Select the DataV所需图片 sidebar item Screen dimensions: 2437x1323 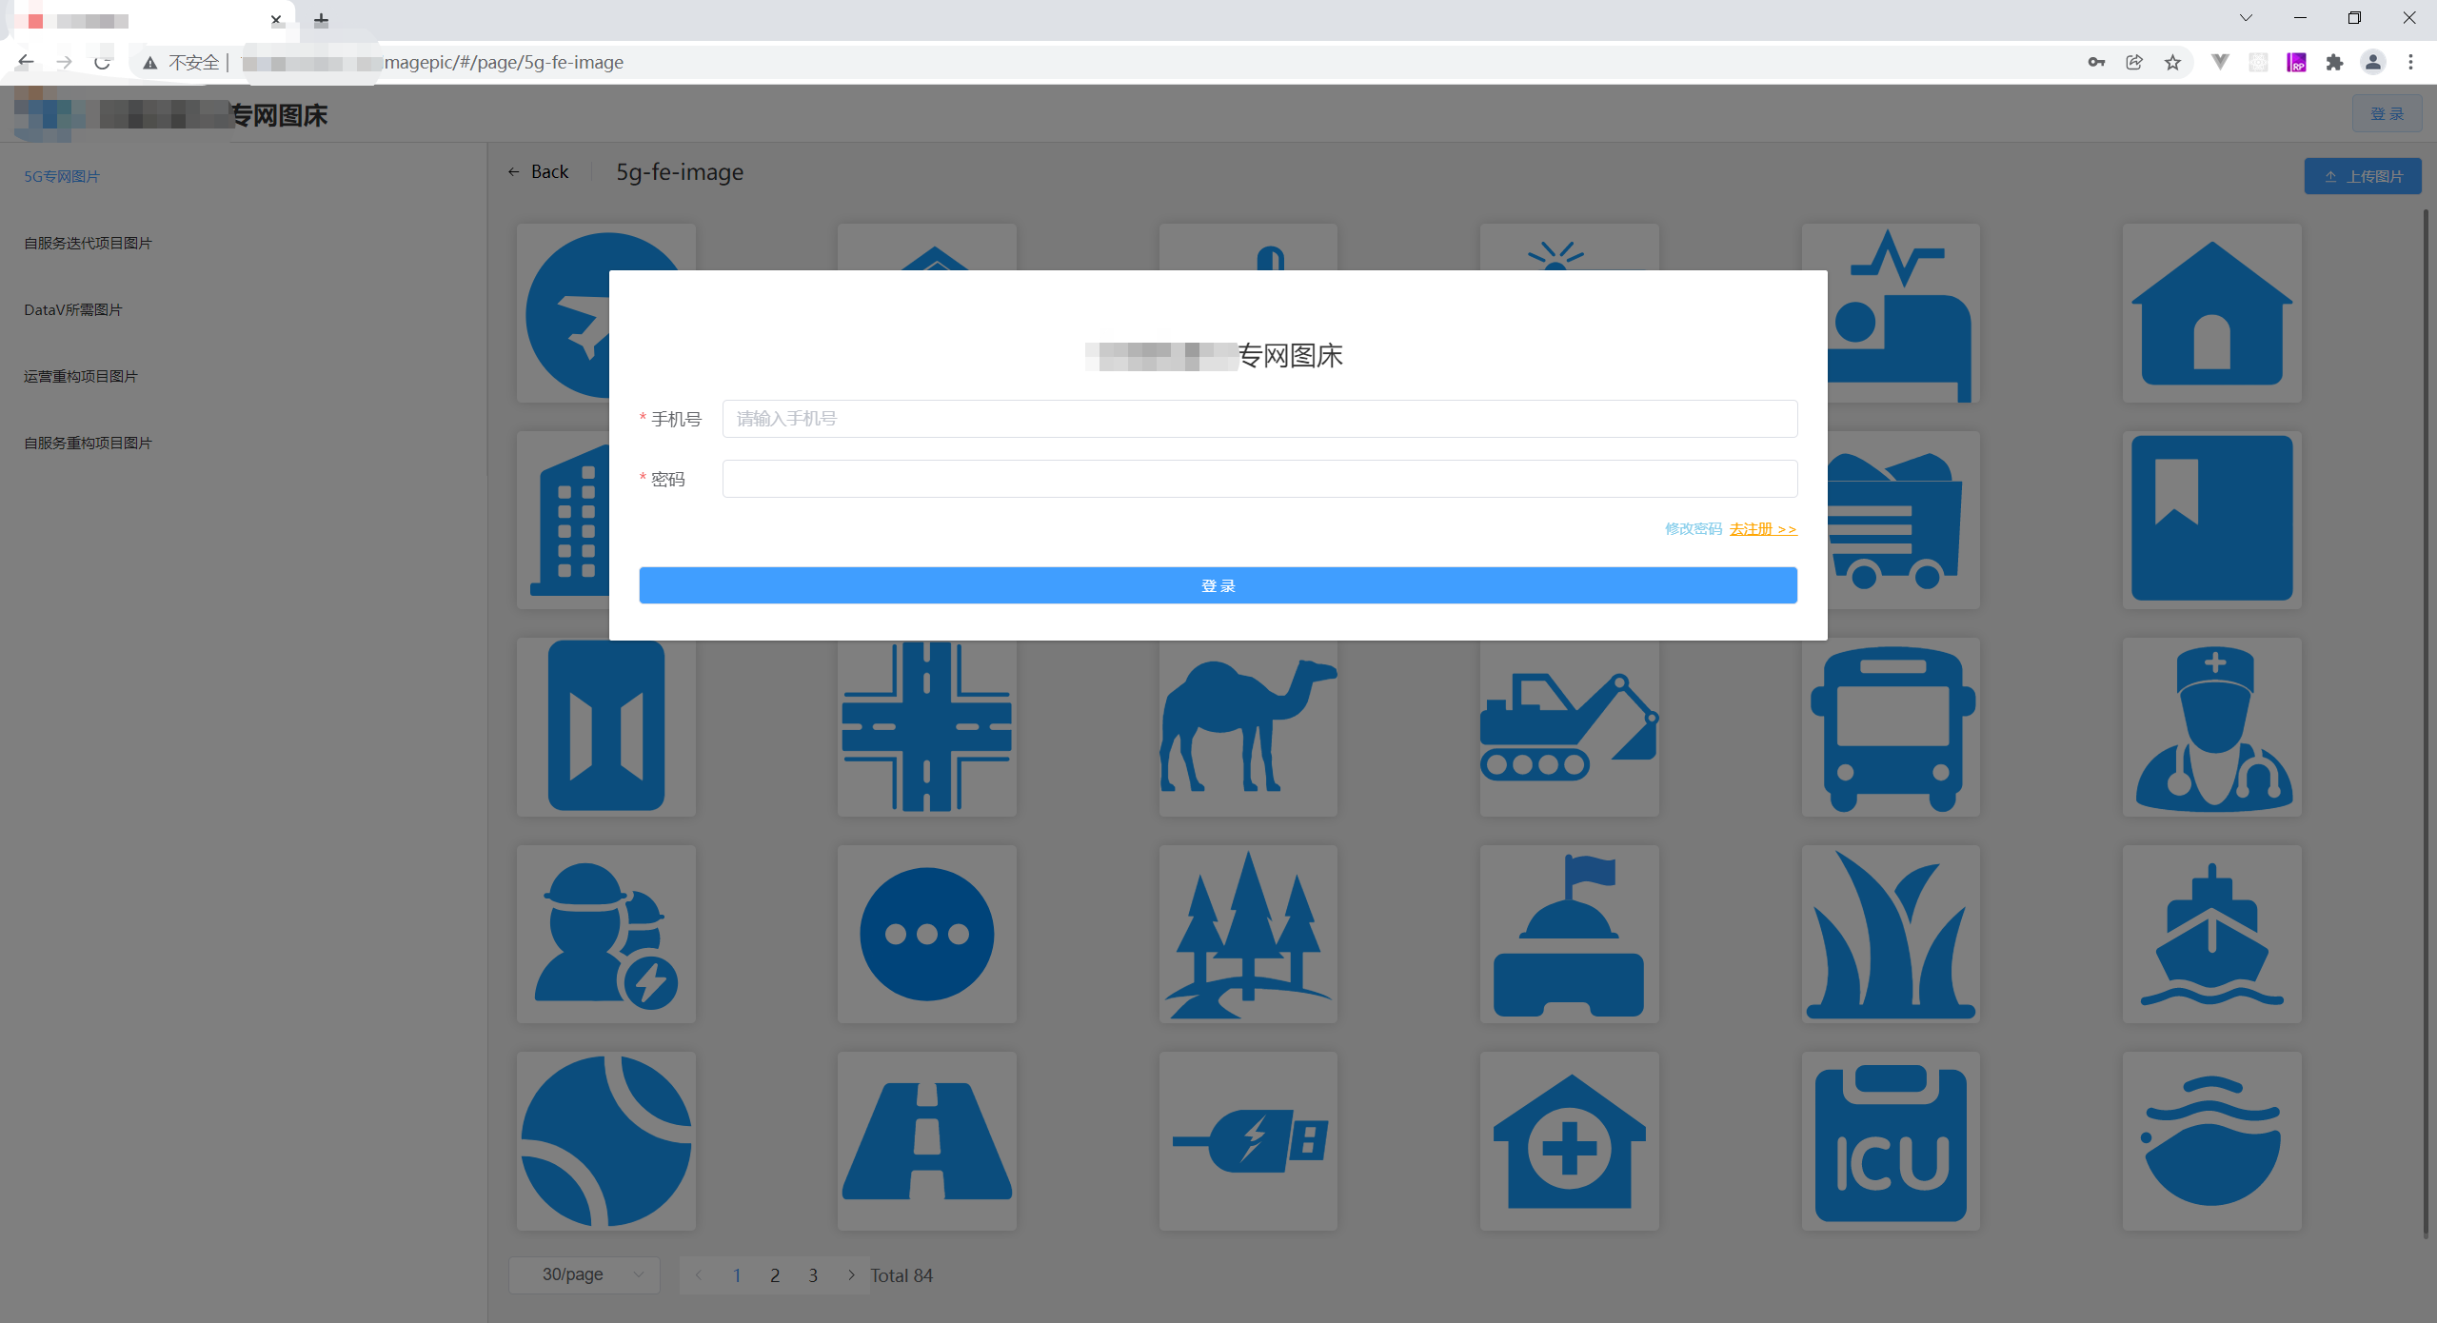73,309
